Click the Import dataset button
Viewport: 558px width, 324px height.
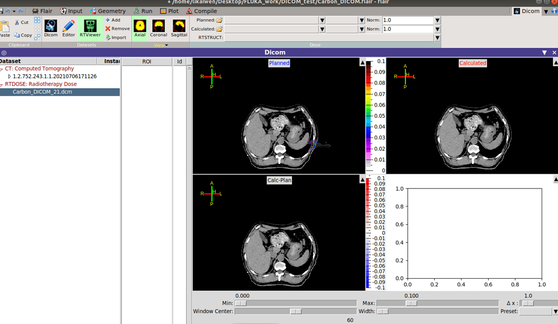click(x=116, y=38)
